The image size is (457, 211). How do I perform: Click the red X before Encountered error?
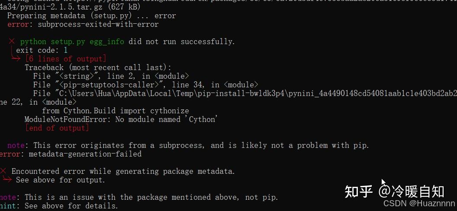[3, 171]
